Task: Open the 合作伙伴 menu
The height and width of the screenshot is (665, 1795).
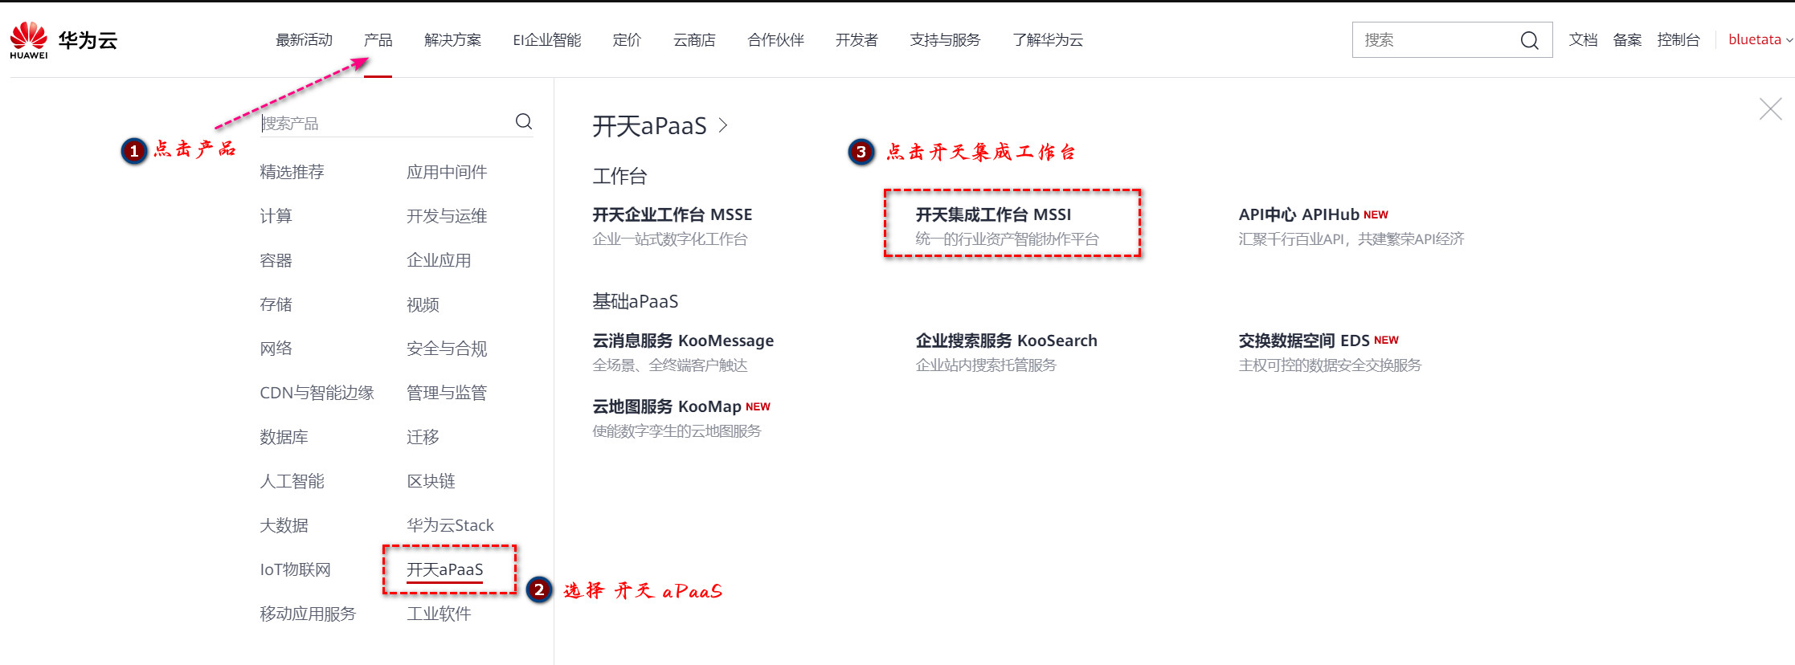Action: click(775, 39)
